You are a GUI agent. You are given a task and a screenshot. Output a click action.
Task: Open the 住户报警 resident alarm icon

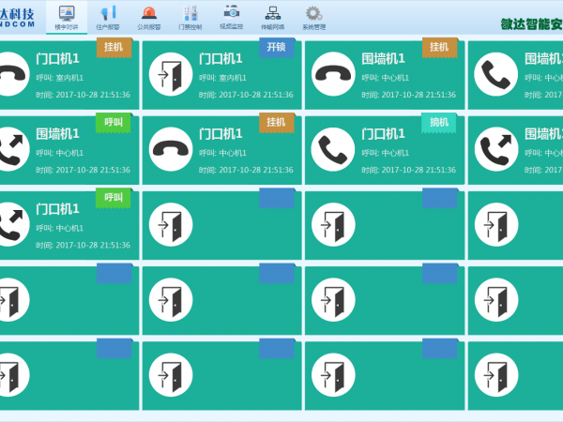click(108, 13)
